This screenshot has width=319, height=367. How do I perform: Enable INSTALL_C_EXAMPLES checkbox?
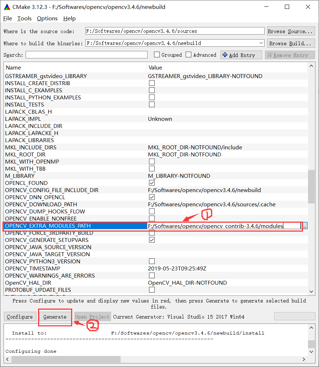click(152, 90)
